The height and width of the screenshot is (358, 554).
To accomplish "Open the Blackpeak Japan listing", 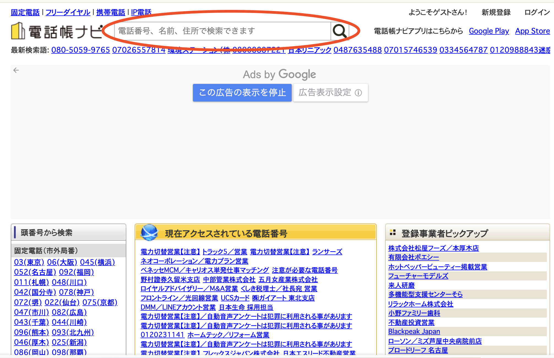I will 414,332.
